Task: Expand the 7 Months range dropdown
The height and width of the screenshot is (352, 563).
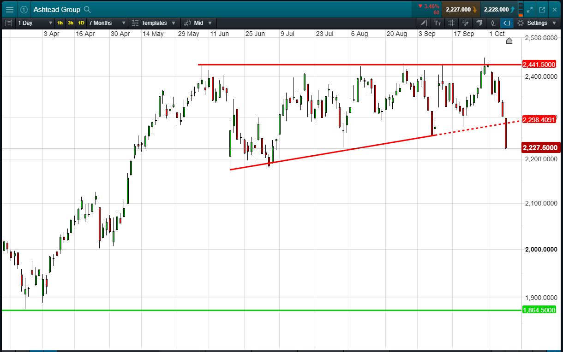Action: [107, 23]
